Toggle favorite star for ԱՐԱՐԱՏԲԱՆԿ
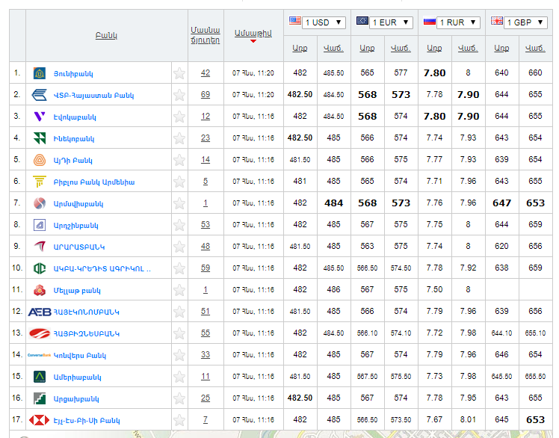The image size is (559, 438). pyautogui.click(x=179, y=247)
